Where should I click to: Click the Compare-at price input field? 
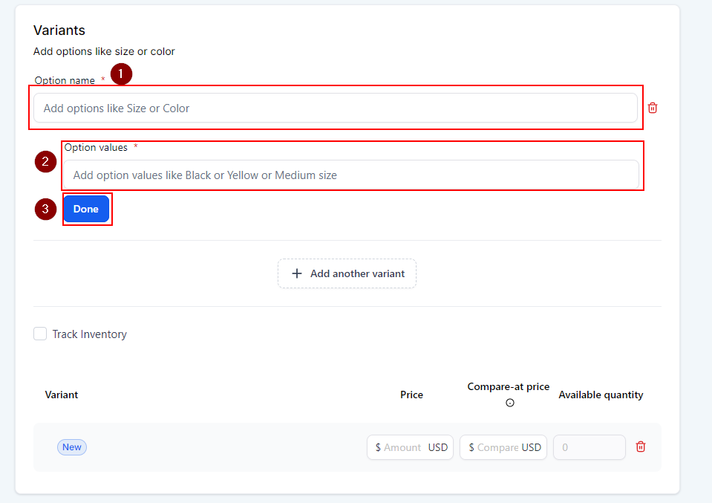coord(497,447)
